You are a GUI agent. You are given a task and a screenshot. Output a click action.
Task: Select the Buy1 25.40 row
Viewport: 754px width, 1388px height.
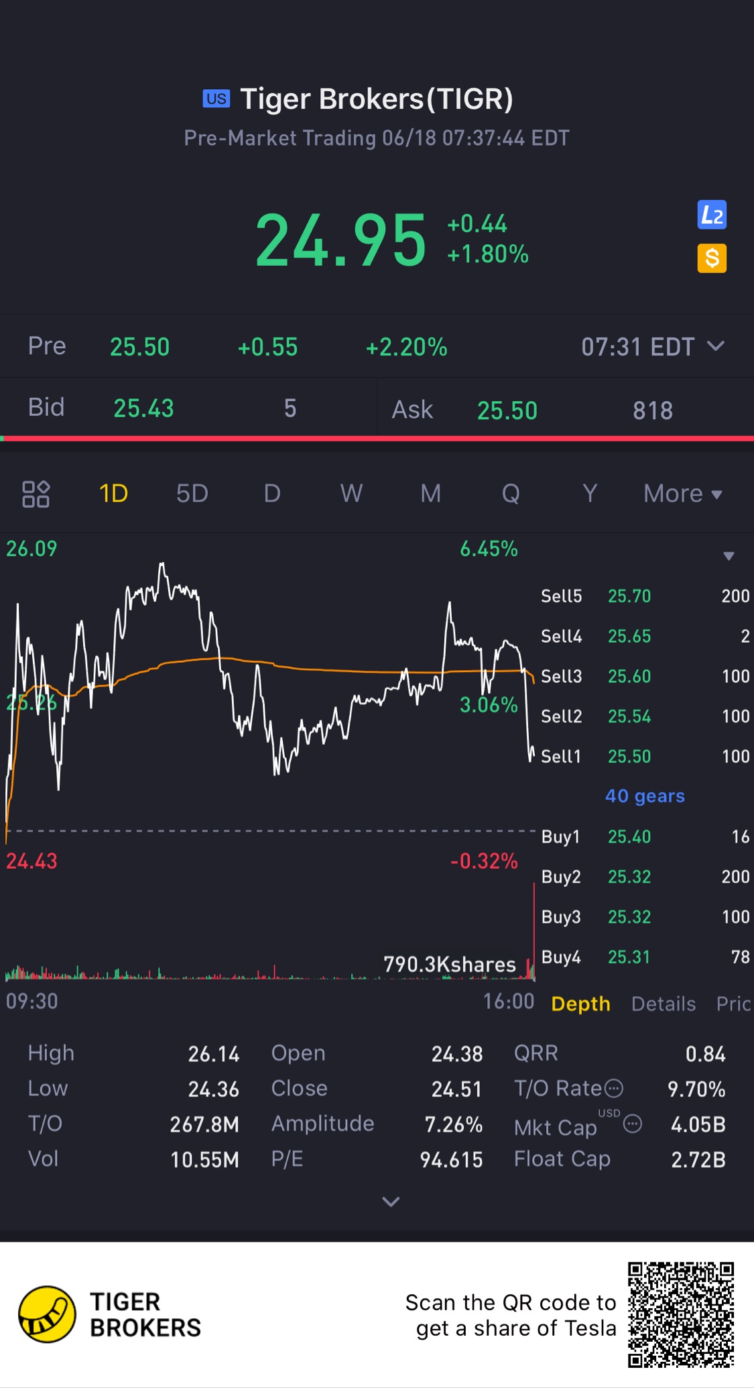(645, 837)
